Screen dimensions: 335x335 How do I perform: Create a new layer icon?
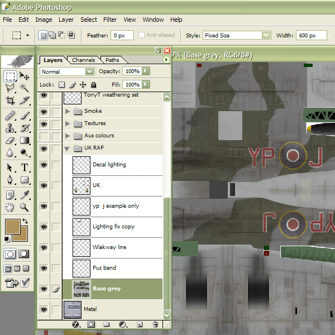pyautogui.click(x=140, y=324)
